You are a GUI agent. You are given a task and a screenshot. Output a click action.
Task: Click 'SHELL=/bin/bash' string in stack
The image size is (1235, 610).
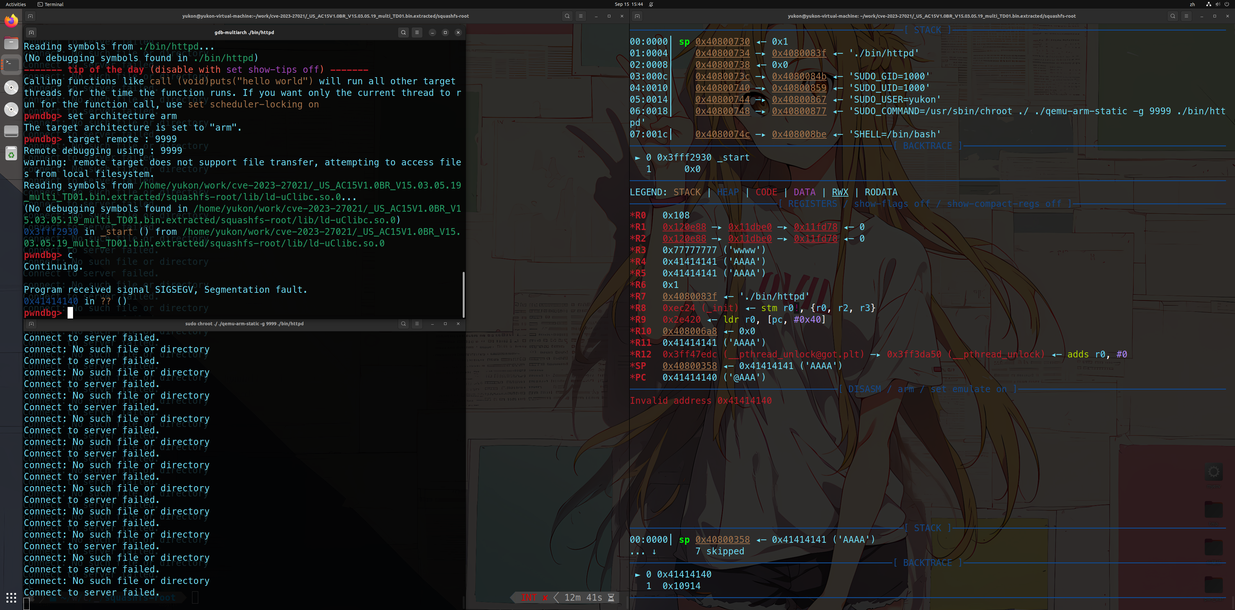coord(895,134)
